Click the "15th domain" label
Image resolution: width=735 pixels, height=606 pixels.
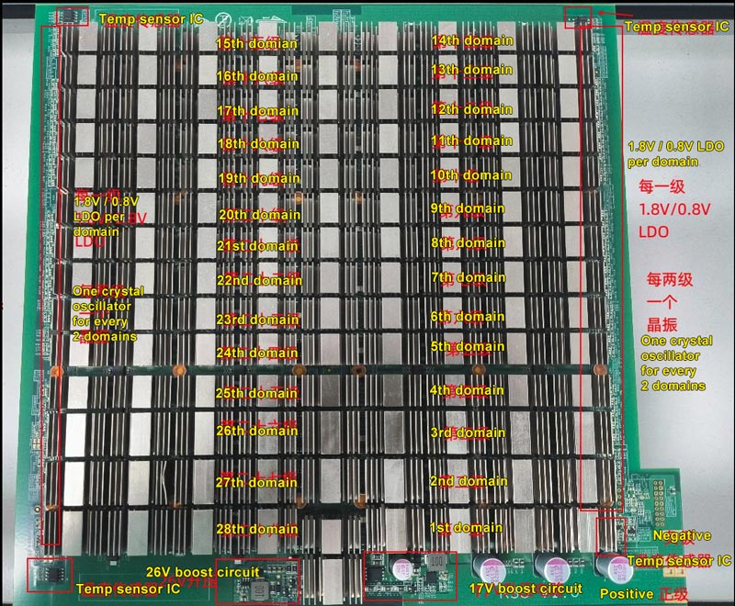[x=256, y=43]
